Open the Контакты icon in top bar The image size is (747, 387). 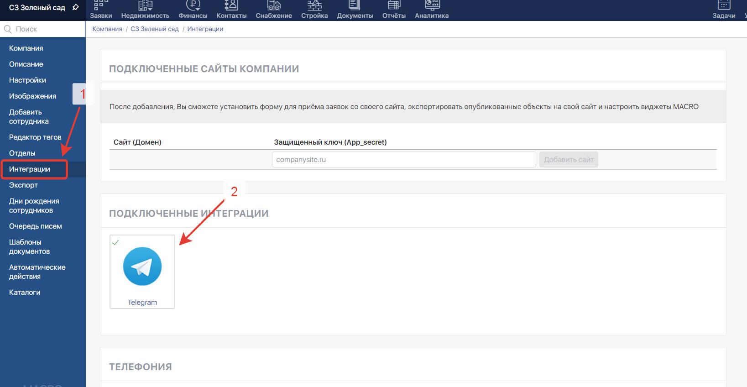[231, 5]
